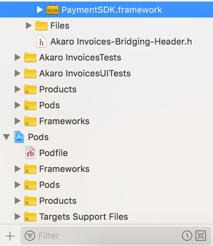Expand the Files folder triangle
The height and width of the screenshot is (246, 213).
[x=29, y=25]
